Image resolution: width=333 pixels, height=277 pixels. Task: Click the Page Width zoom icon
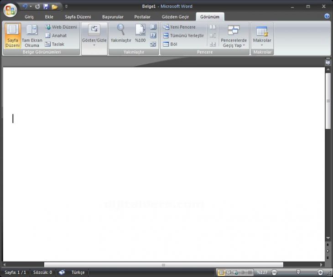coord(153,44)
